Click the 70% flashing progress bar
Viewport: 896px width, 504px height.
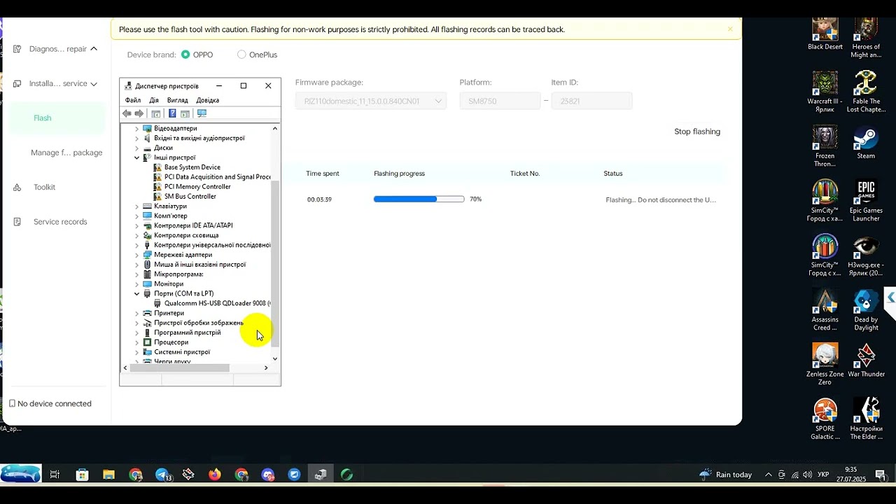[419, 199]
